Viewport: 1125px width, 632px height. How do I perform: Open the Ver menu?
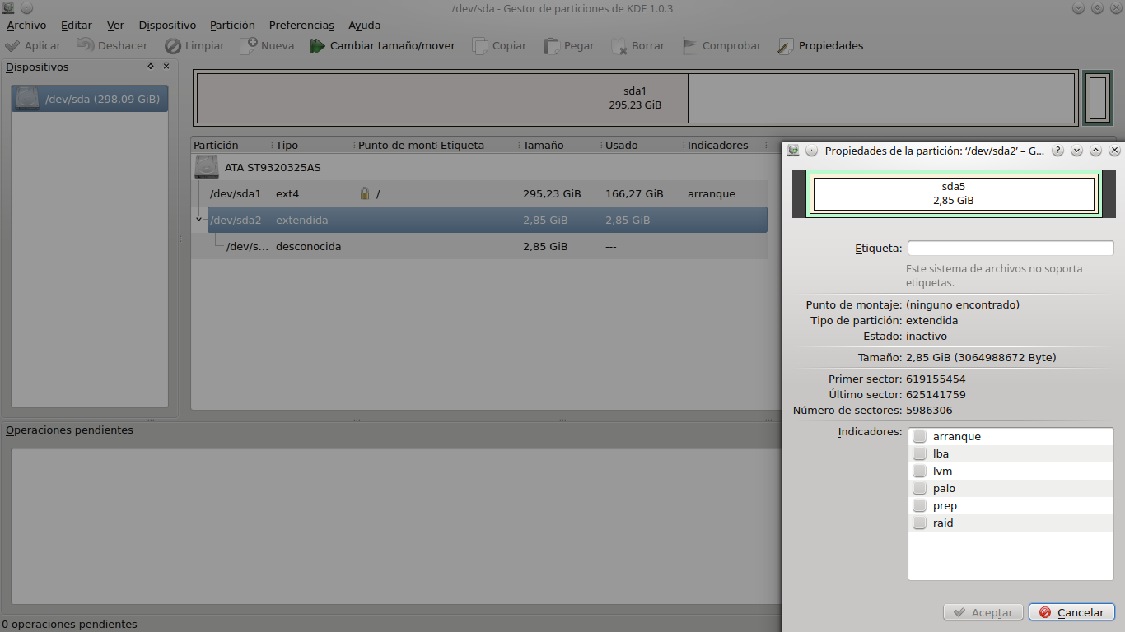(x=115, y=26)
